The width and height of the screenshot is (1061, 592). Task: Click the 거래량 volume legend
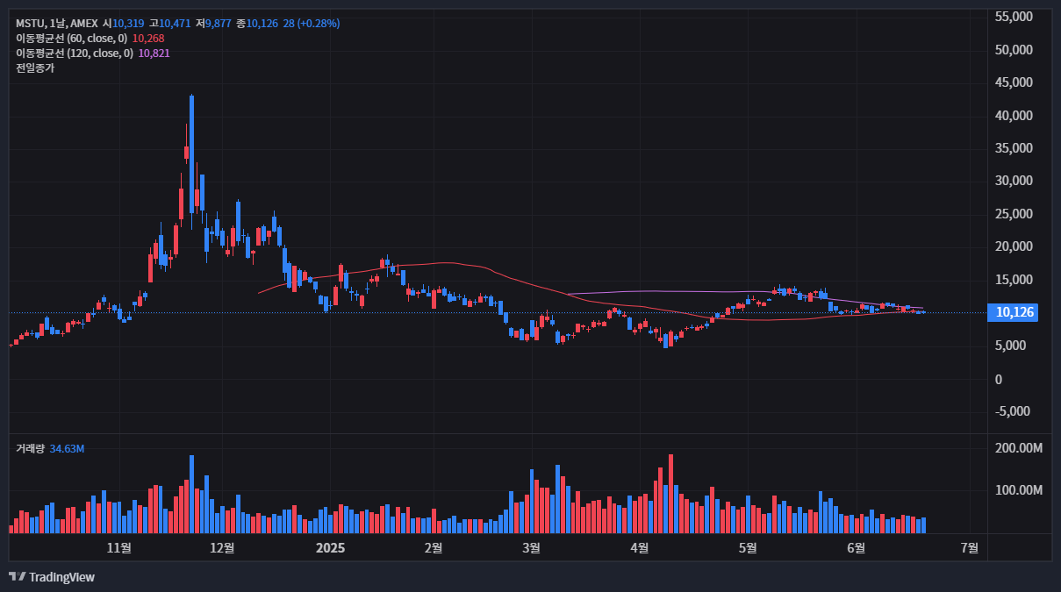[x=30, y=448]
